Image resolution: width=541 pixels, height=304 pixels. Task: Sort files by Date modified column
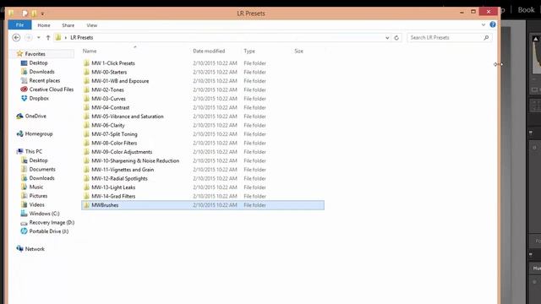pyautogui.click(x=209, y=51)
